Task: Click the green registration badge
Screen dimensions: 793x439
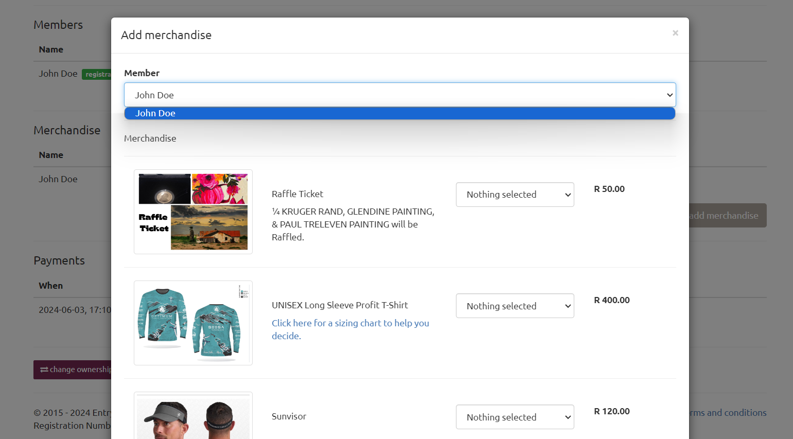Action: pyautogui.click(x=97, y=74)
